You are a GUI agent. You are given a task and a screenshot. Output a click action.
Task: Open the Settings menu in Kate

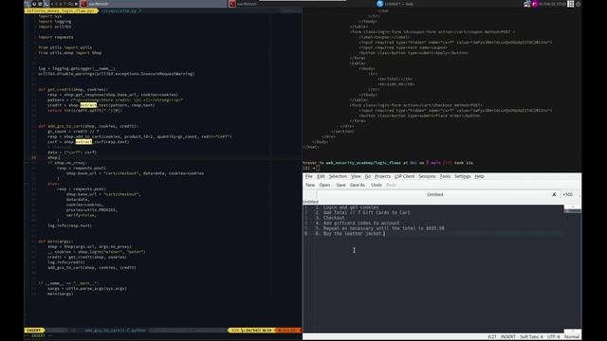point(463,176)
